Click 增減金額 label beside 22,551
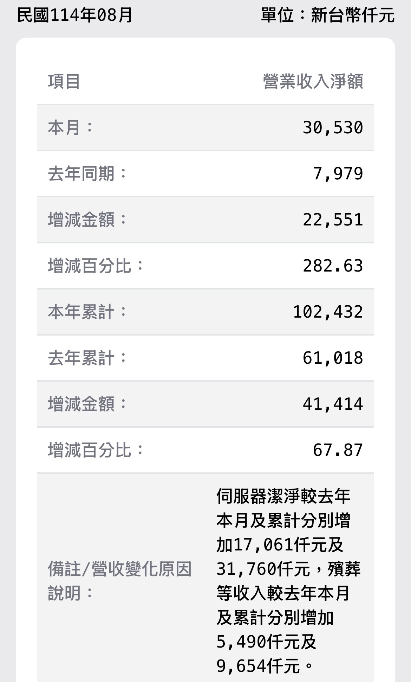411x682 pixels. pos(87,219)
